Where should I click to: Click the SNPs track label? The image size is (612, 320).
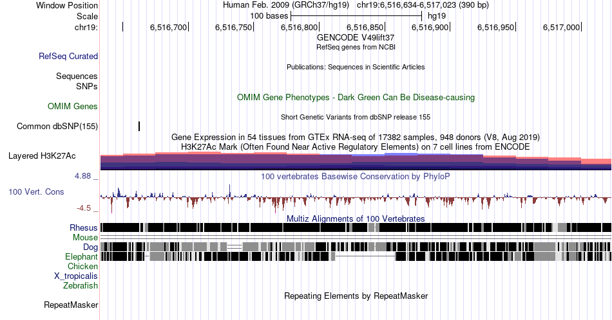pyautogui.click(x=87, y=86)
